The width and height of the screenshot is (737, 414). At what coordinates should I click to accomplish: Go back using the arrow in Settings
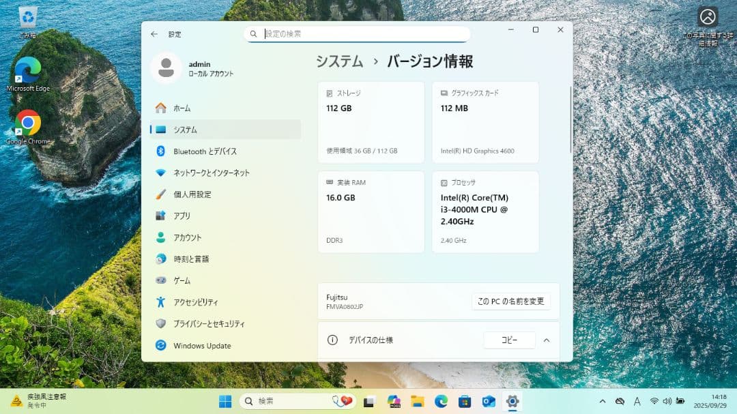[154, 34]
